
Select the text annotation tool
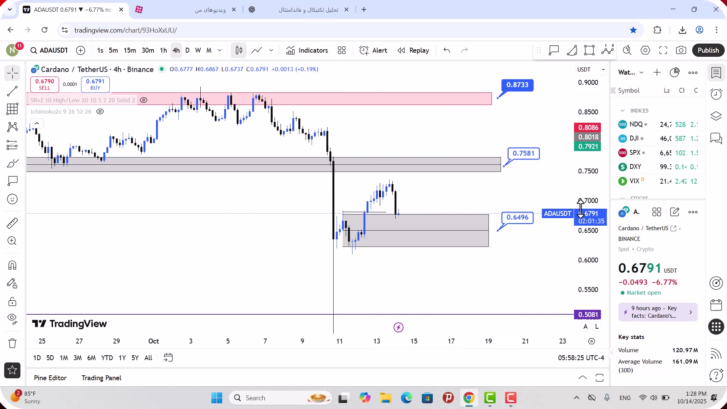click(x=12, y=181)
